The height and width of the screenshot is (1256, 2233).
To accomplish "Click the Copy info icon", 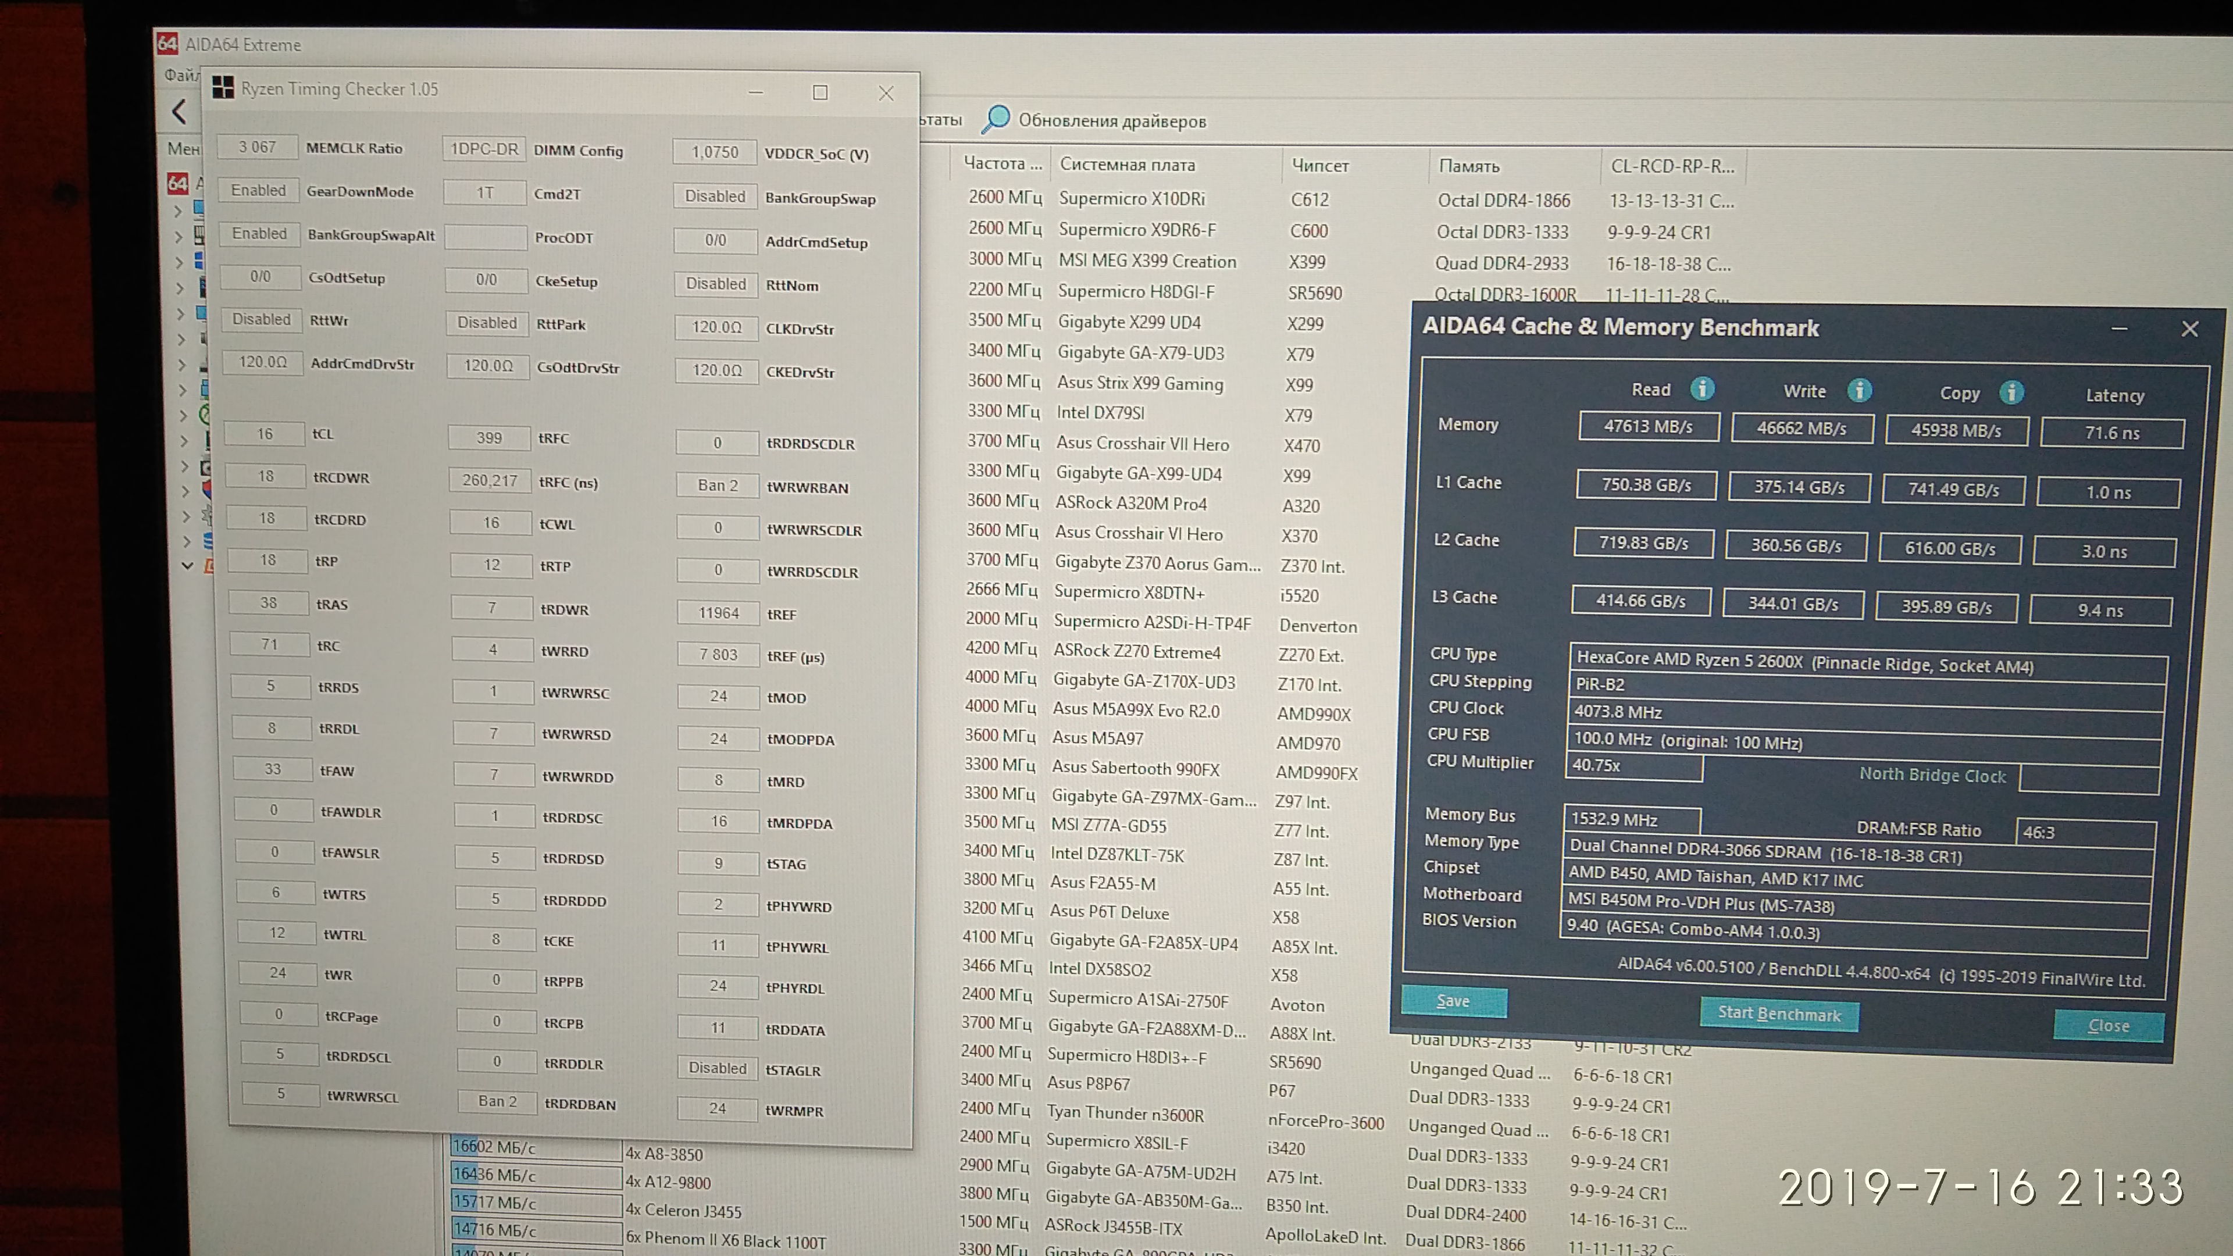I will [x=2011, y=392].
